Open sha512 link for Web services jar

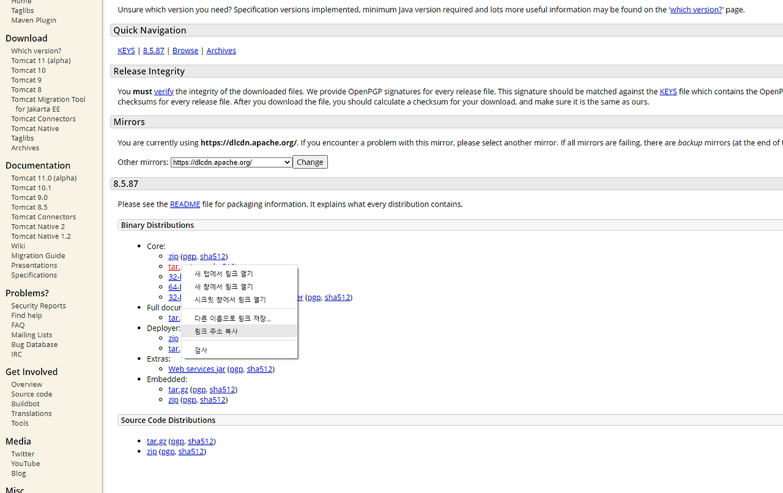[260, 369]
